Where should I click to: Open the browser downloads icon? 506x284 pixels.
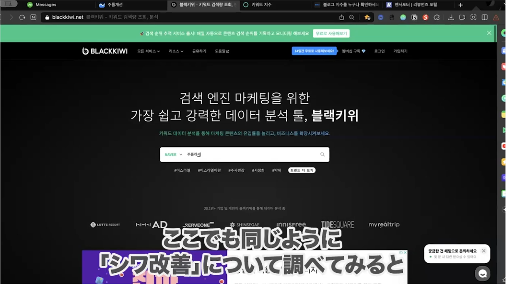pos(451,17)
